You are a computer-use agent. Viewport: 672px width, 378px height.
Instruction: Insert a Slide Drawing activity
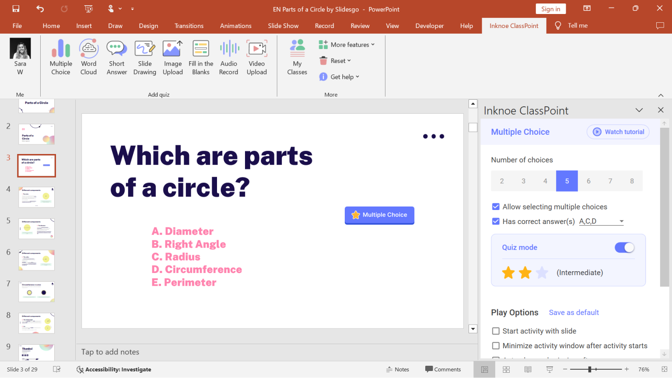tap(145, 57)
